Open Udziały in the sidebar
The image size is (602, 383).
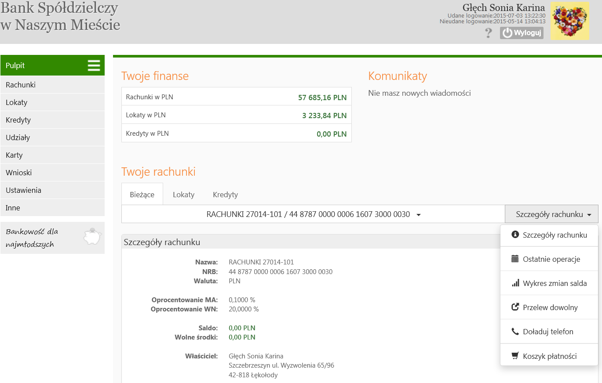53,137
